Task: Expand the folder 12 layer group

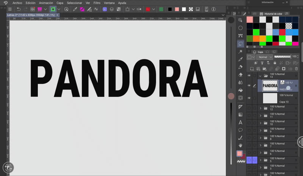Action: 260,108
